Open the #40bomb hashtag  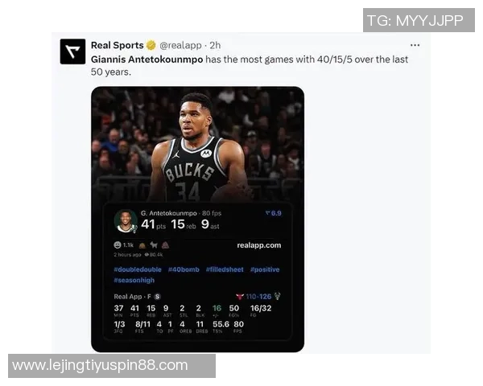(184, 269)
